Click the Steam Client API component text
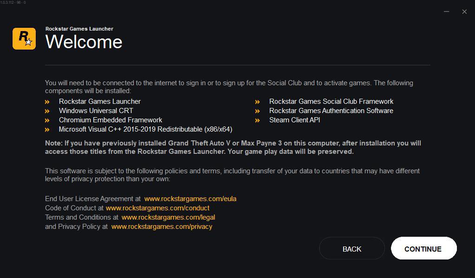 click(x=294, y=120)
